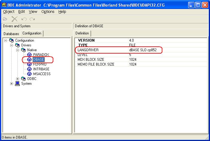Edit the MDX BLOCK SIZE value 1024
Image resolution: width=210 pixels, height=141 pixels.
coord(133,59)
